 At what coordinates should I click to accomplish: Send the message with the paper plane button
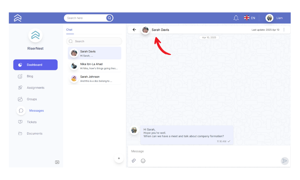285,161
